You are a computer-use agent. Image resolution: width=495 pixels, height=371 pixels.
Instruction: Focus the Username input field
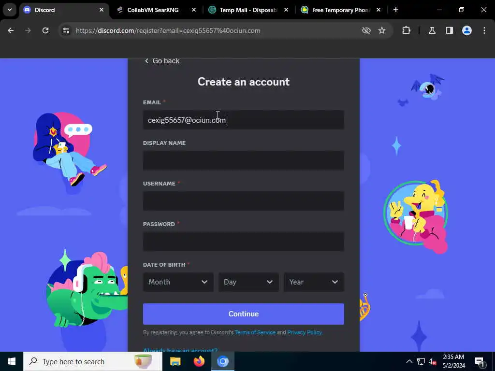[244, 201]
